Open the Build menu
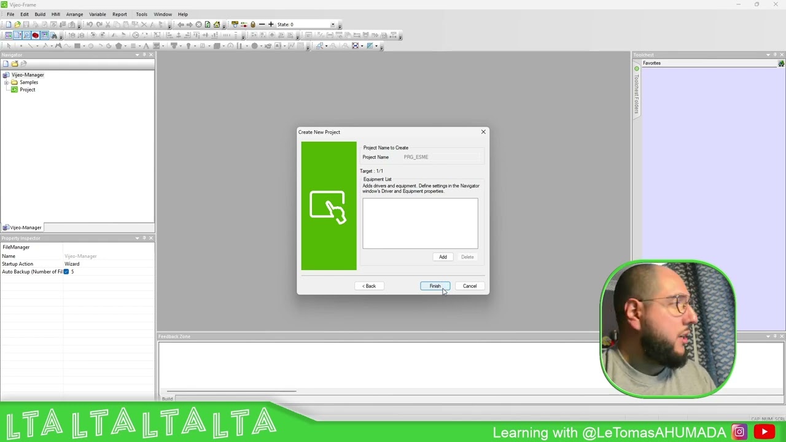This screenshot has width=786, height=442. 40,14
